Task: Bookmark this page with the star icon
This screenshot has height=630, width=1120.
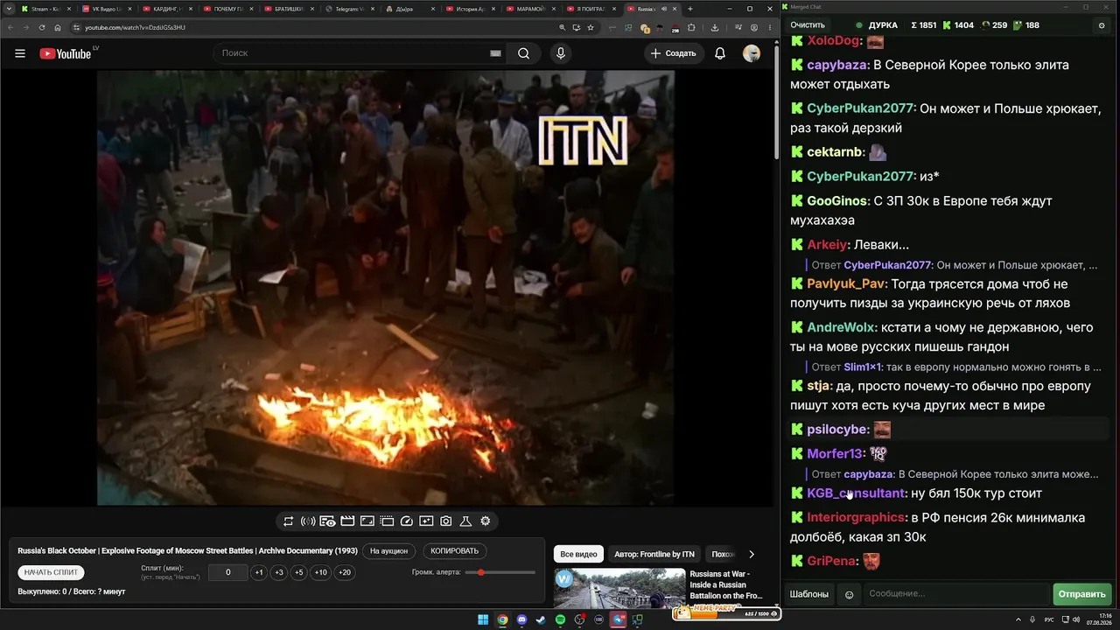Action: tap(591, 27)
